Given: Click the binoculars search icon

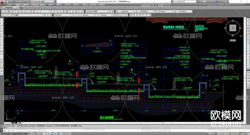Looking at the screenshot, I should pos(198,1).
